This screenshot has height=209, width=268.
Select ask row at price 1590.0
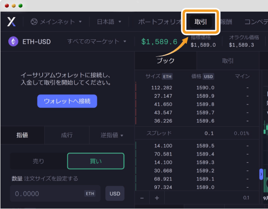[x=197, y=87]
